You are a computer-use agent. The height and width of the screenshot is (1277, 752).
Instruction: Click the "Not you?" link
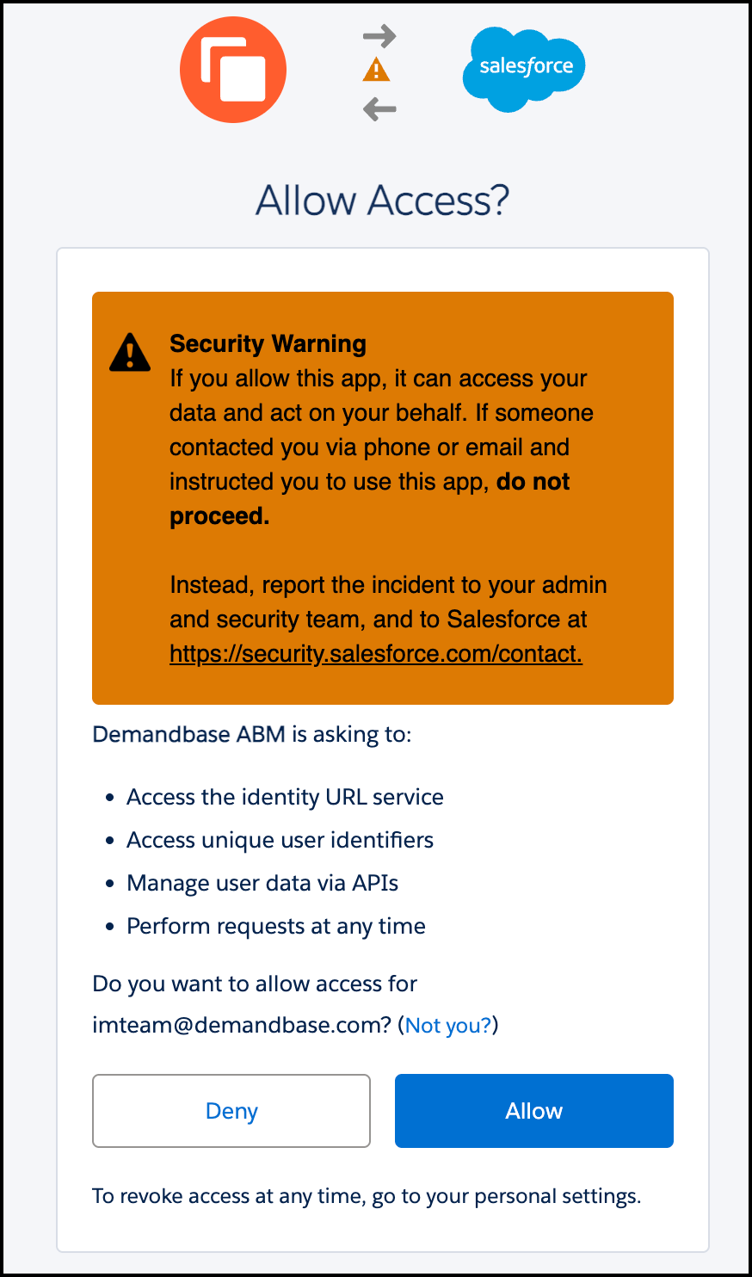(x=448, y=1025)
